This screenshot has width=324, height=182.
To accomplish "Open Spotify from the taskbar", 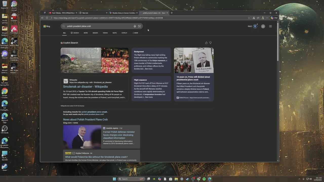I will tap(204, 179).
